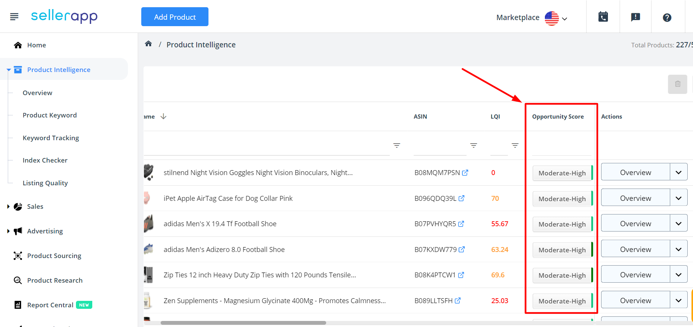Click the LQI column header
693x327 pixels.
[x=495, y=117]
